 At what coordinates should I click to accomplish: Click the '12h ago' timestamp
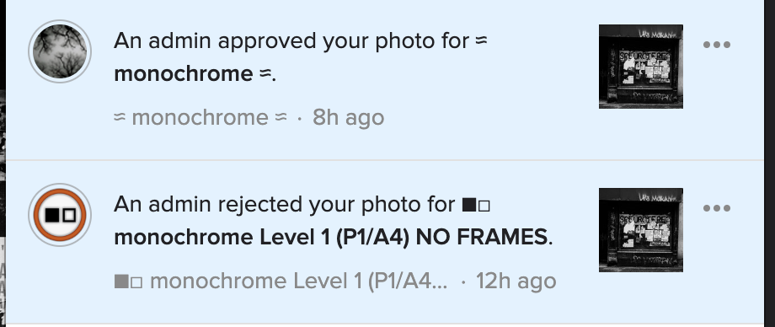[516, 281]
